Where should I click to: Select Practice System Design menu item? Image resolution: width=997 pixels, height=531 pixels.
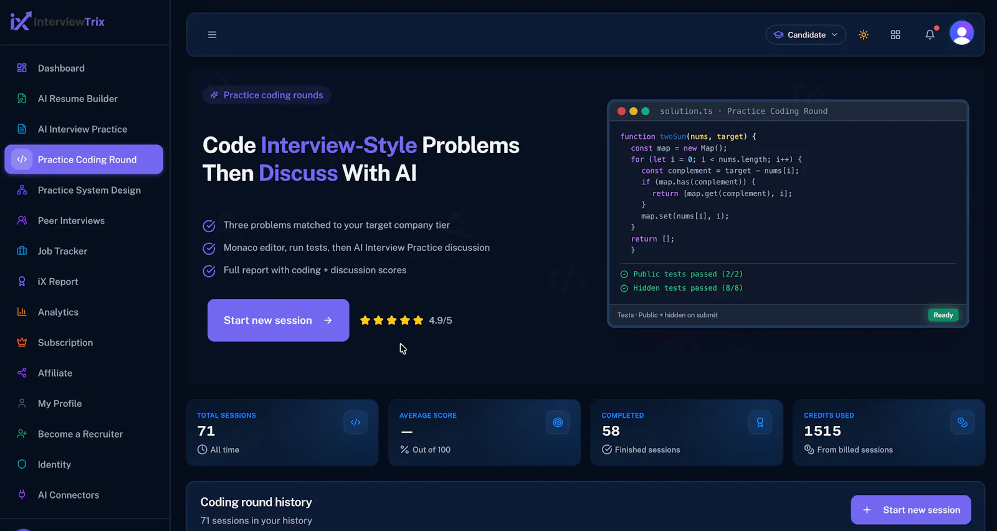point(83,190)
